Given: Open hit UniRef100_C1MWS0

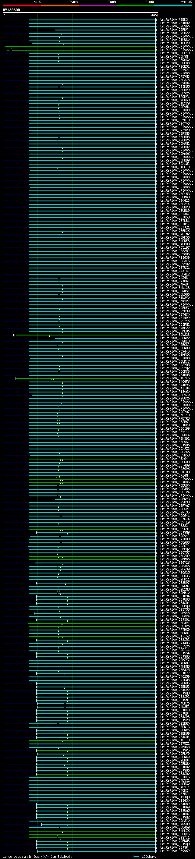Looking at the screenshot, I should click(175, 40).
